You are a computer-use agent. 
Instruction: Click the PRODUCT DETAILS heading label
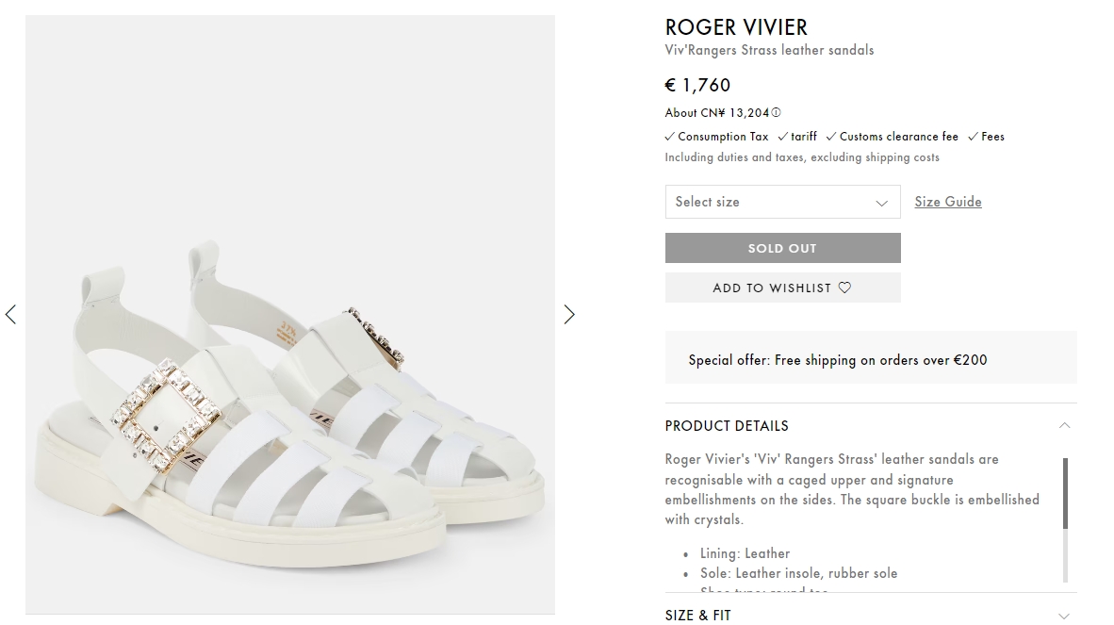point(726,426)
